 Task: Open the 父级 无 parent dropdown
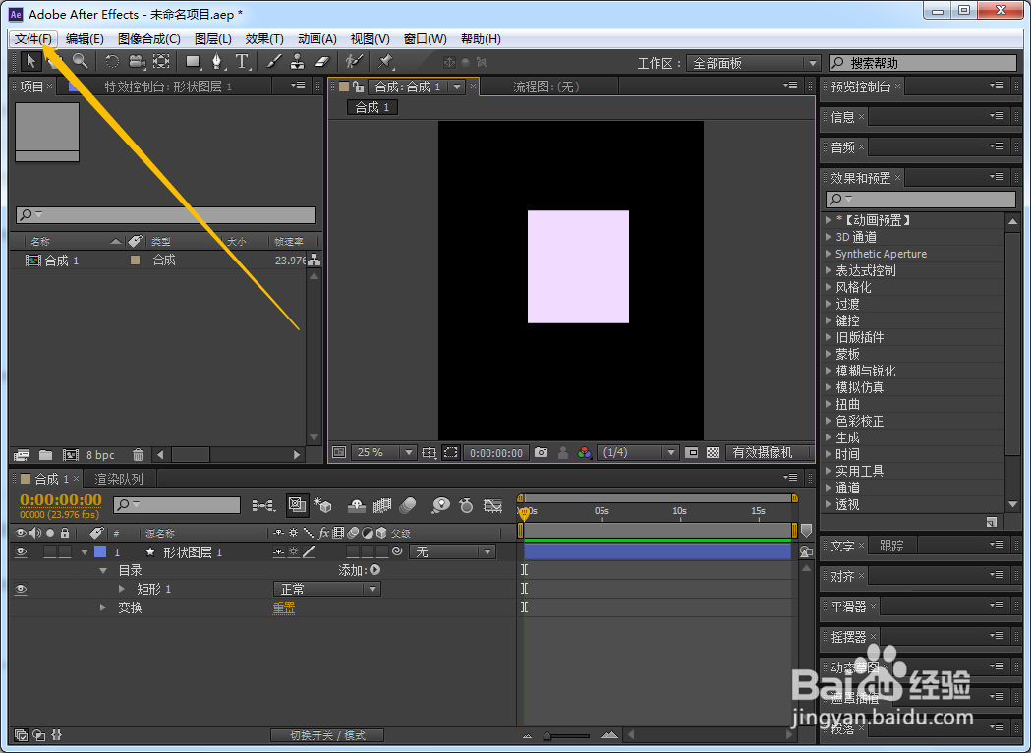click(452, 551)
